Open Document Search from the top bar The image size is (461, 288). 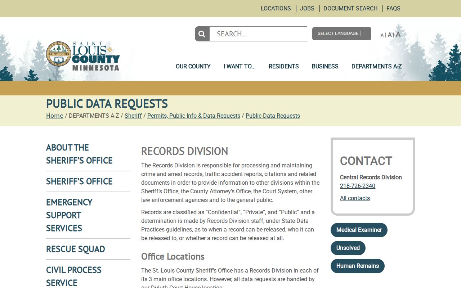pyautogui.click(x=350, y=8)
